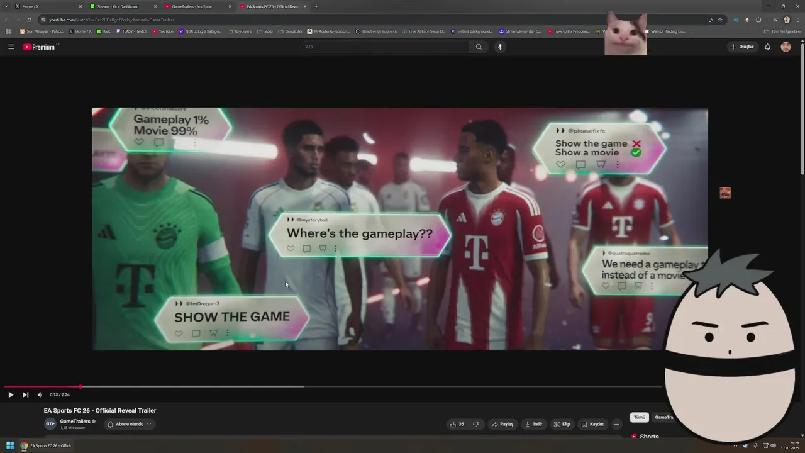Open taskbar clock showing 21:28

click(x=791, y=445)
